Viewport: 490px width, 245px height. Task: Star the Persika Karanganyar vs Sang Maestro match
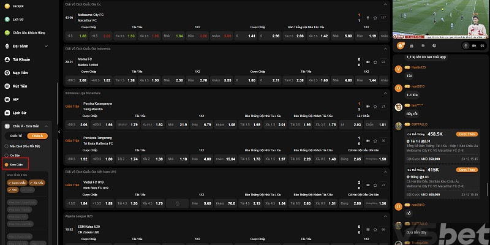click(376, 106)
